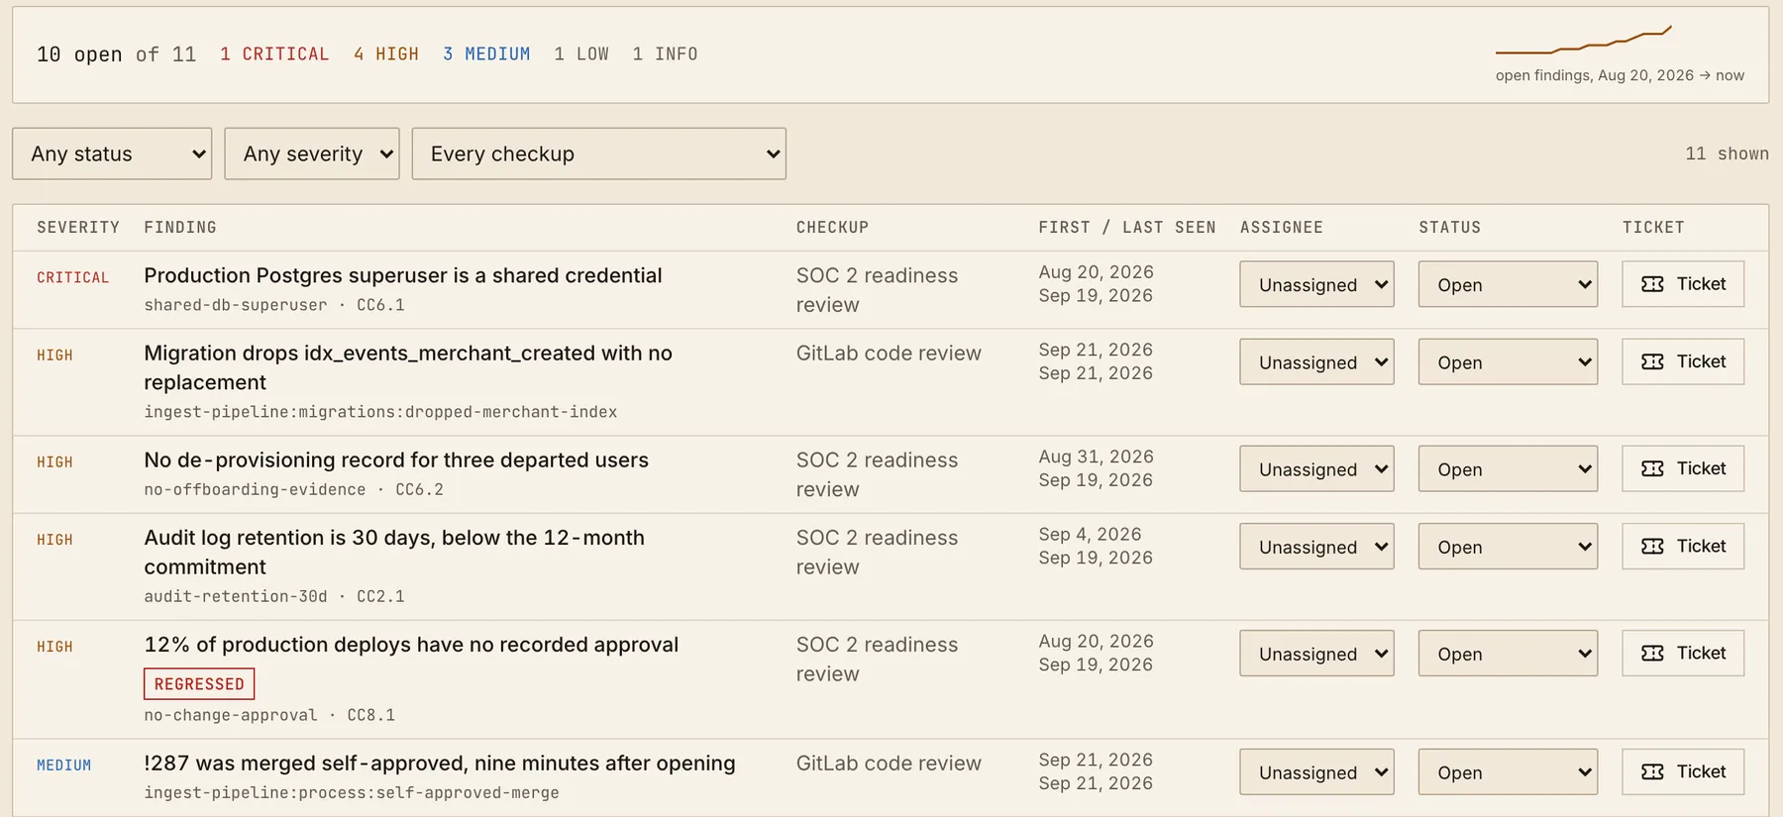The width and height of the screenshot is (1783, 817).
Task: Create ticket for dropped merchant index migration
Action: tap(1683, 361)
